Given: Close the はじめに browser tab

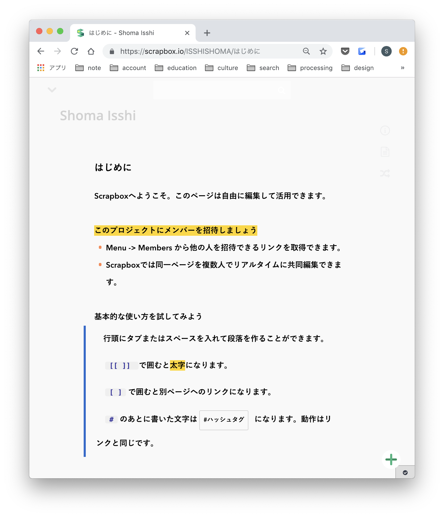Looking at the screenshot, I should click(x=187, y=33).
